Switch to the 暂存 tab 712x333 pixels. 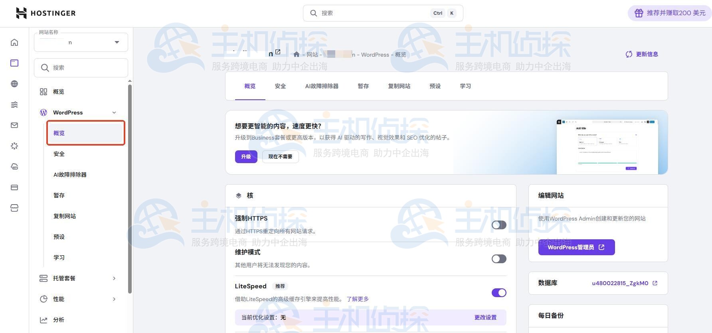click(363, 86)
